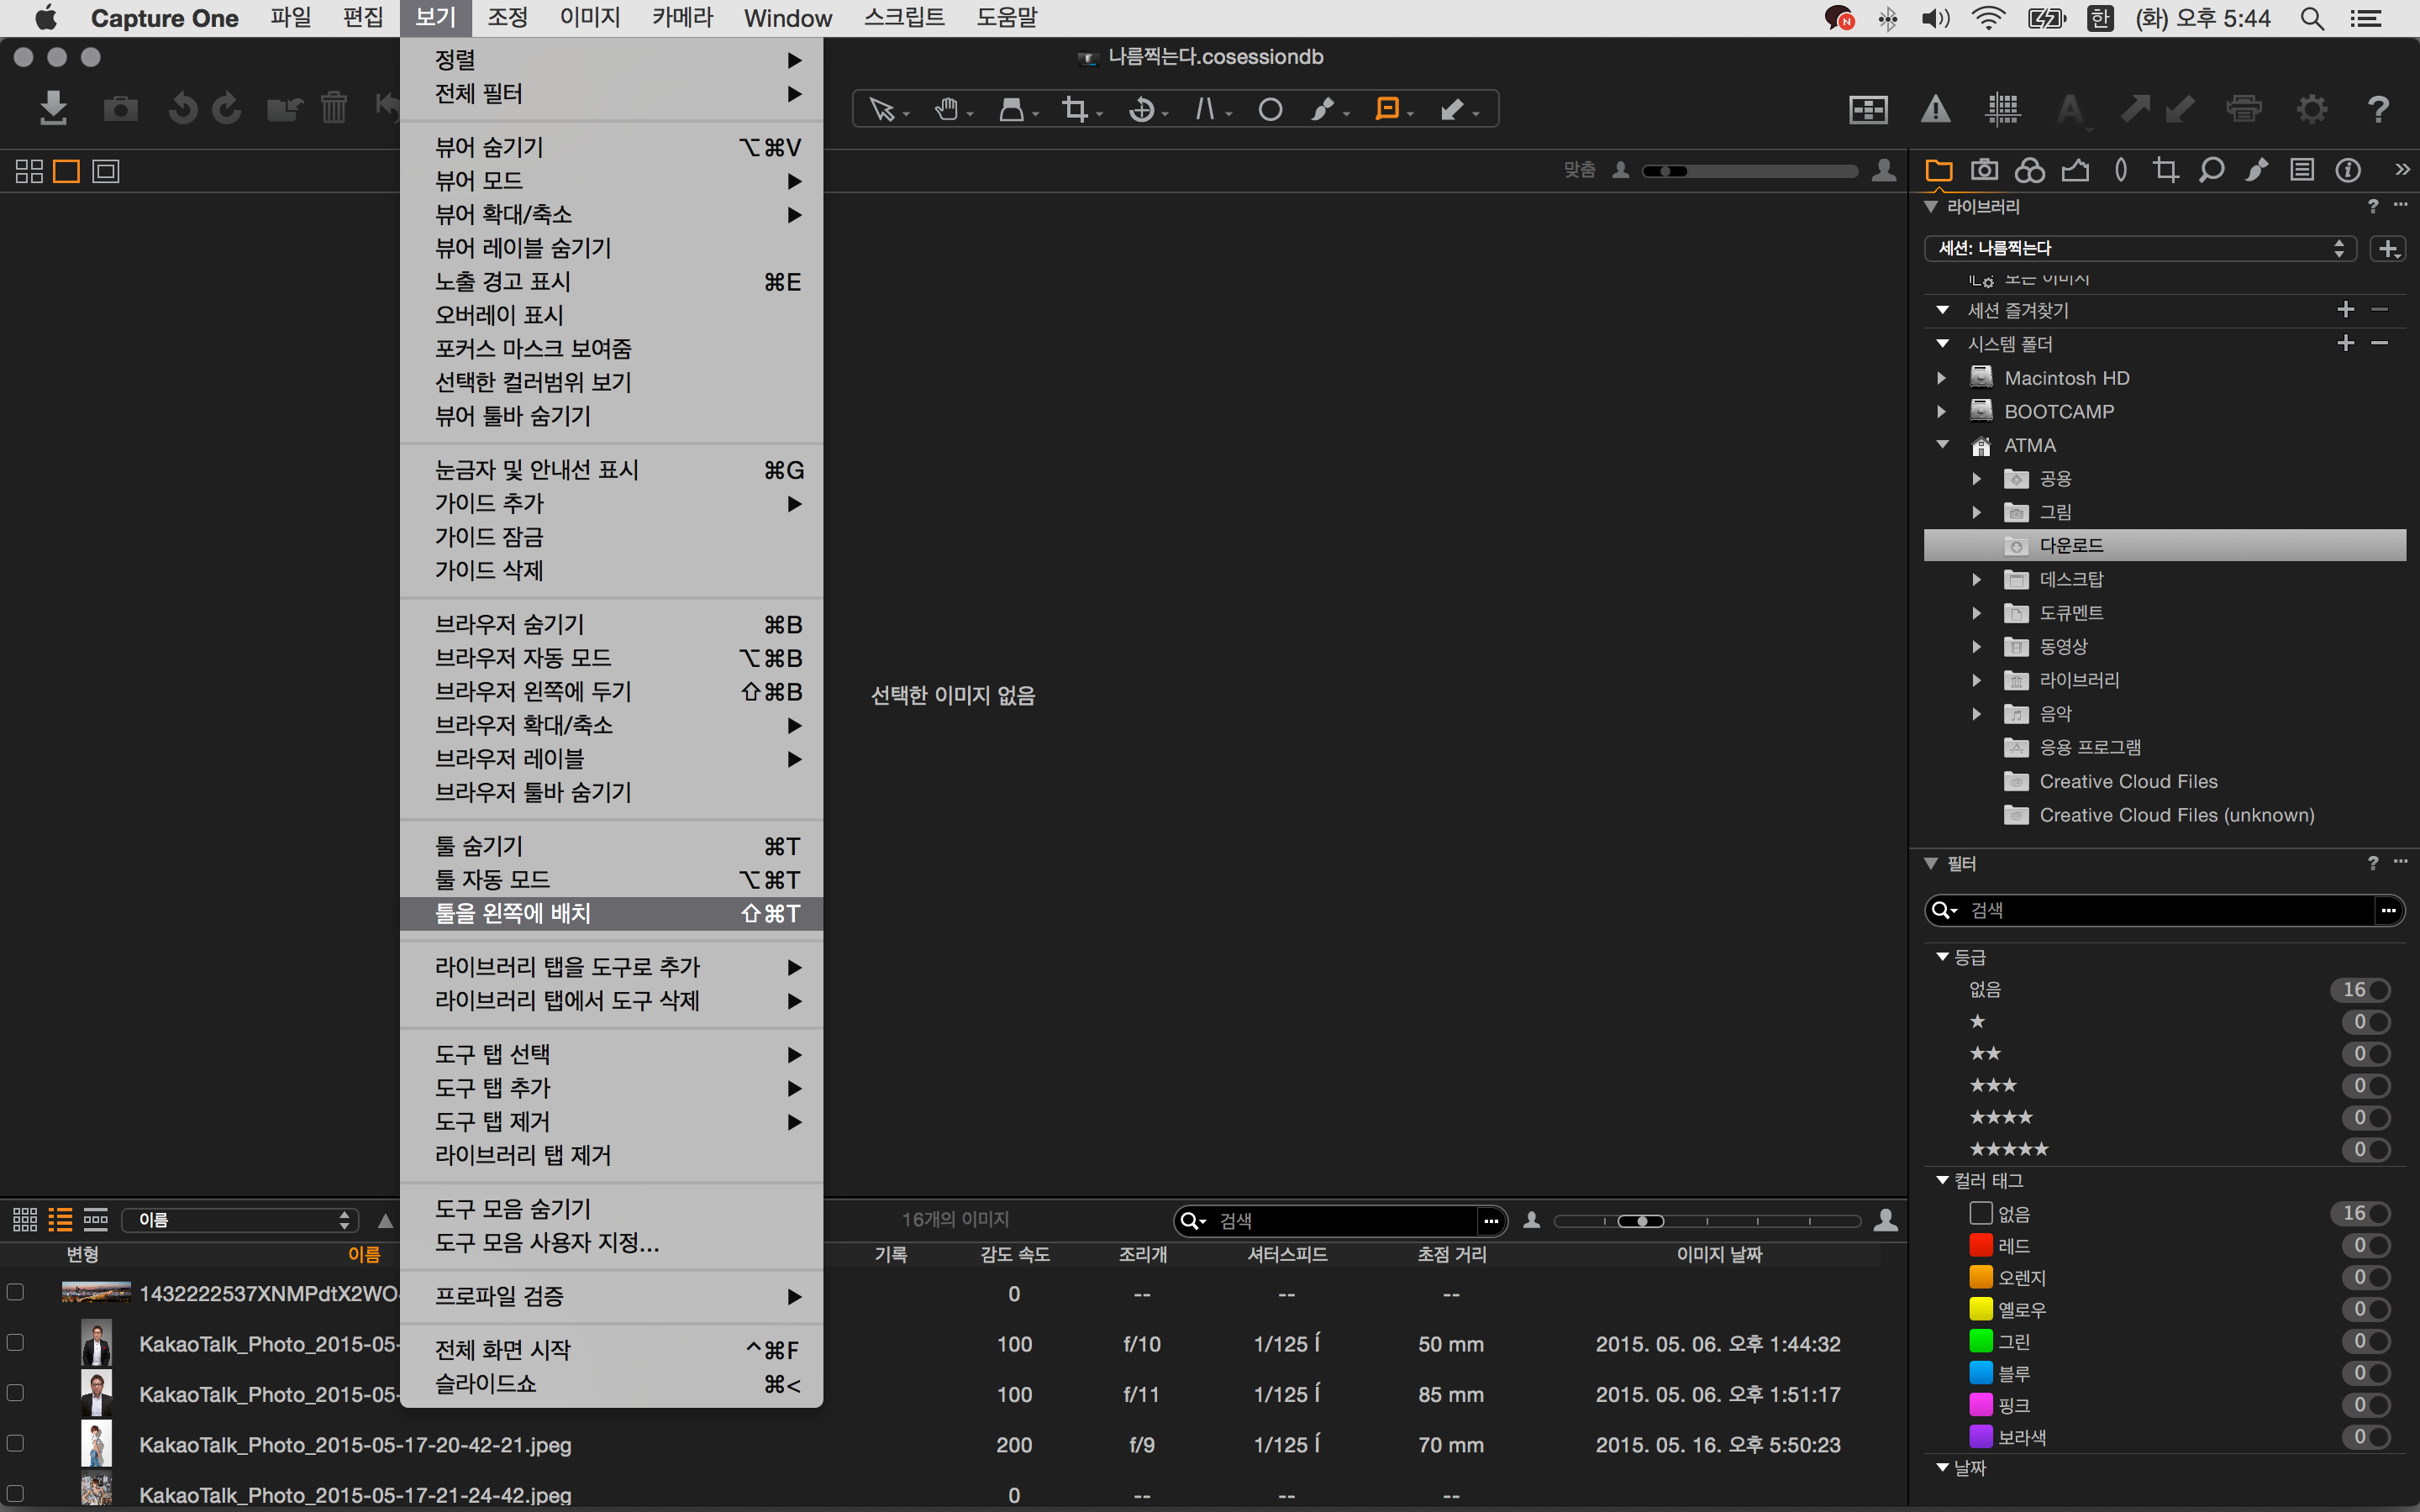Open the 세션: 나름찍는다 dropdown

(2140, 248)
